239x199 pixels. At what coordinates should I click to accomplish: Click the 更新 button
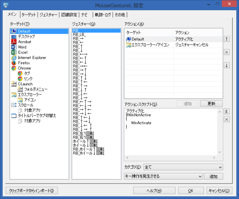(212, 104)
